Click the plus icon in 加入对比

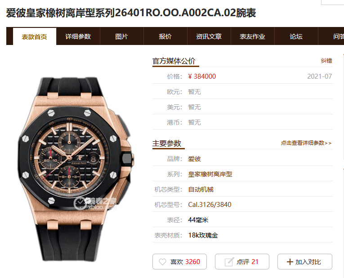coord(290,262)
